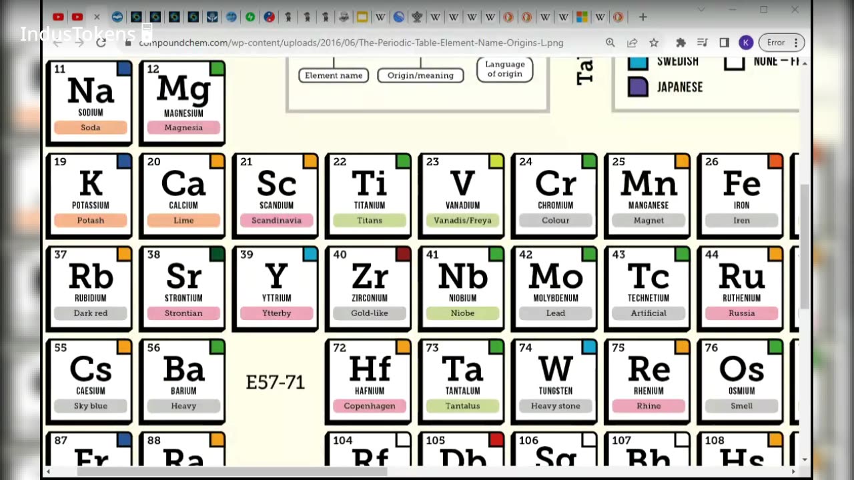Click the Yttrium Y element tile
This screenshot has width=854, height=480.
coord(276,289)
